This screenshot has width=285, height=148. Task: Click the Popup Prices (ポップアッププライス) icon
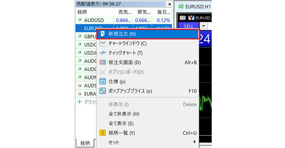pos(103,91)
